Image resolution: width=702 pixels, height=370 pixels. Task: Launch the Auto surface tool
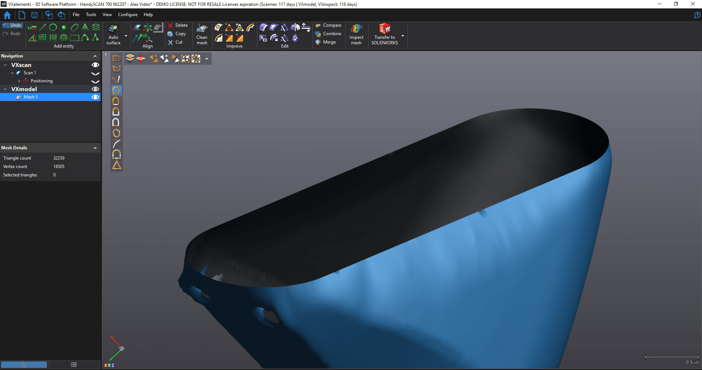pyautogui.click(x=113, y=34)
